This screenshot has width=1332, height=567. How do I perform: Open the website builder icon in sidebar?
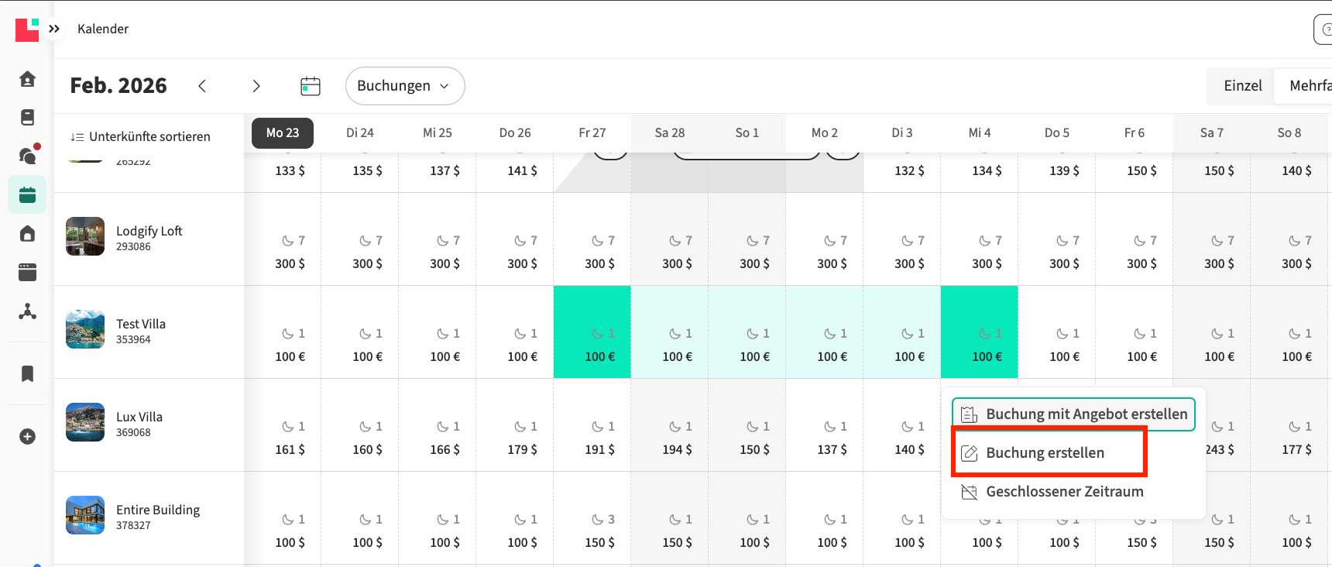(27, 272)
